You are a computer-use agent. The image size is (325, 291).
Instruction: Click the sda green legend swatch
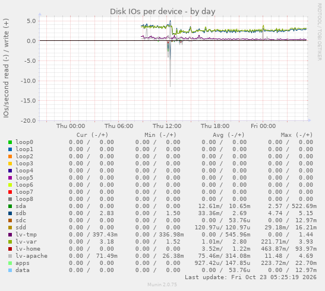click(x=10, y=206)
